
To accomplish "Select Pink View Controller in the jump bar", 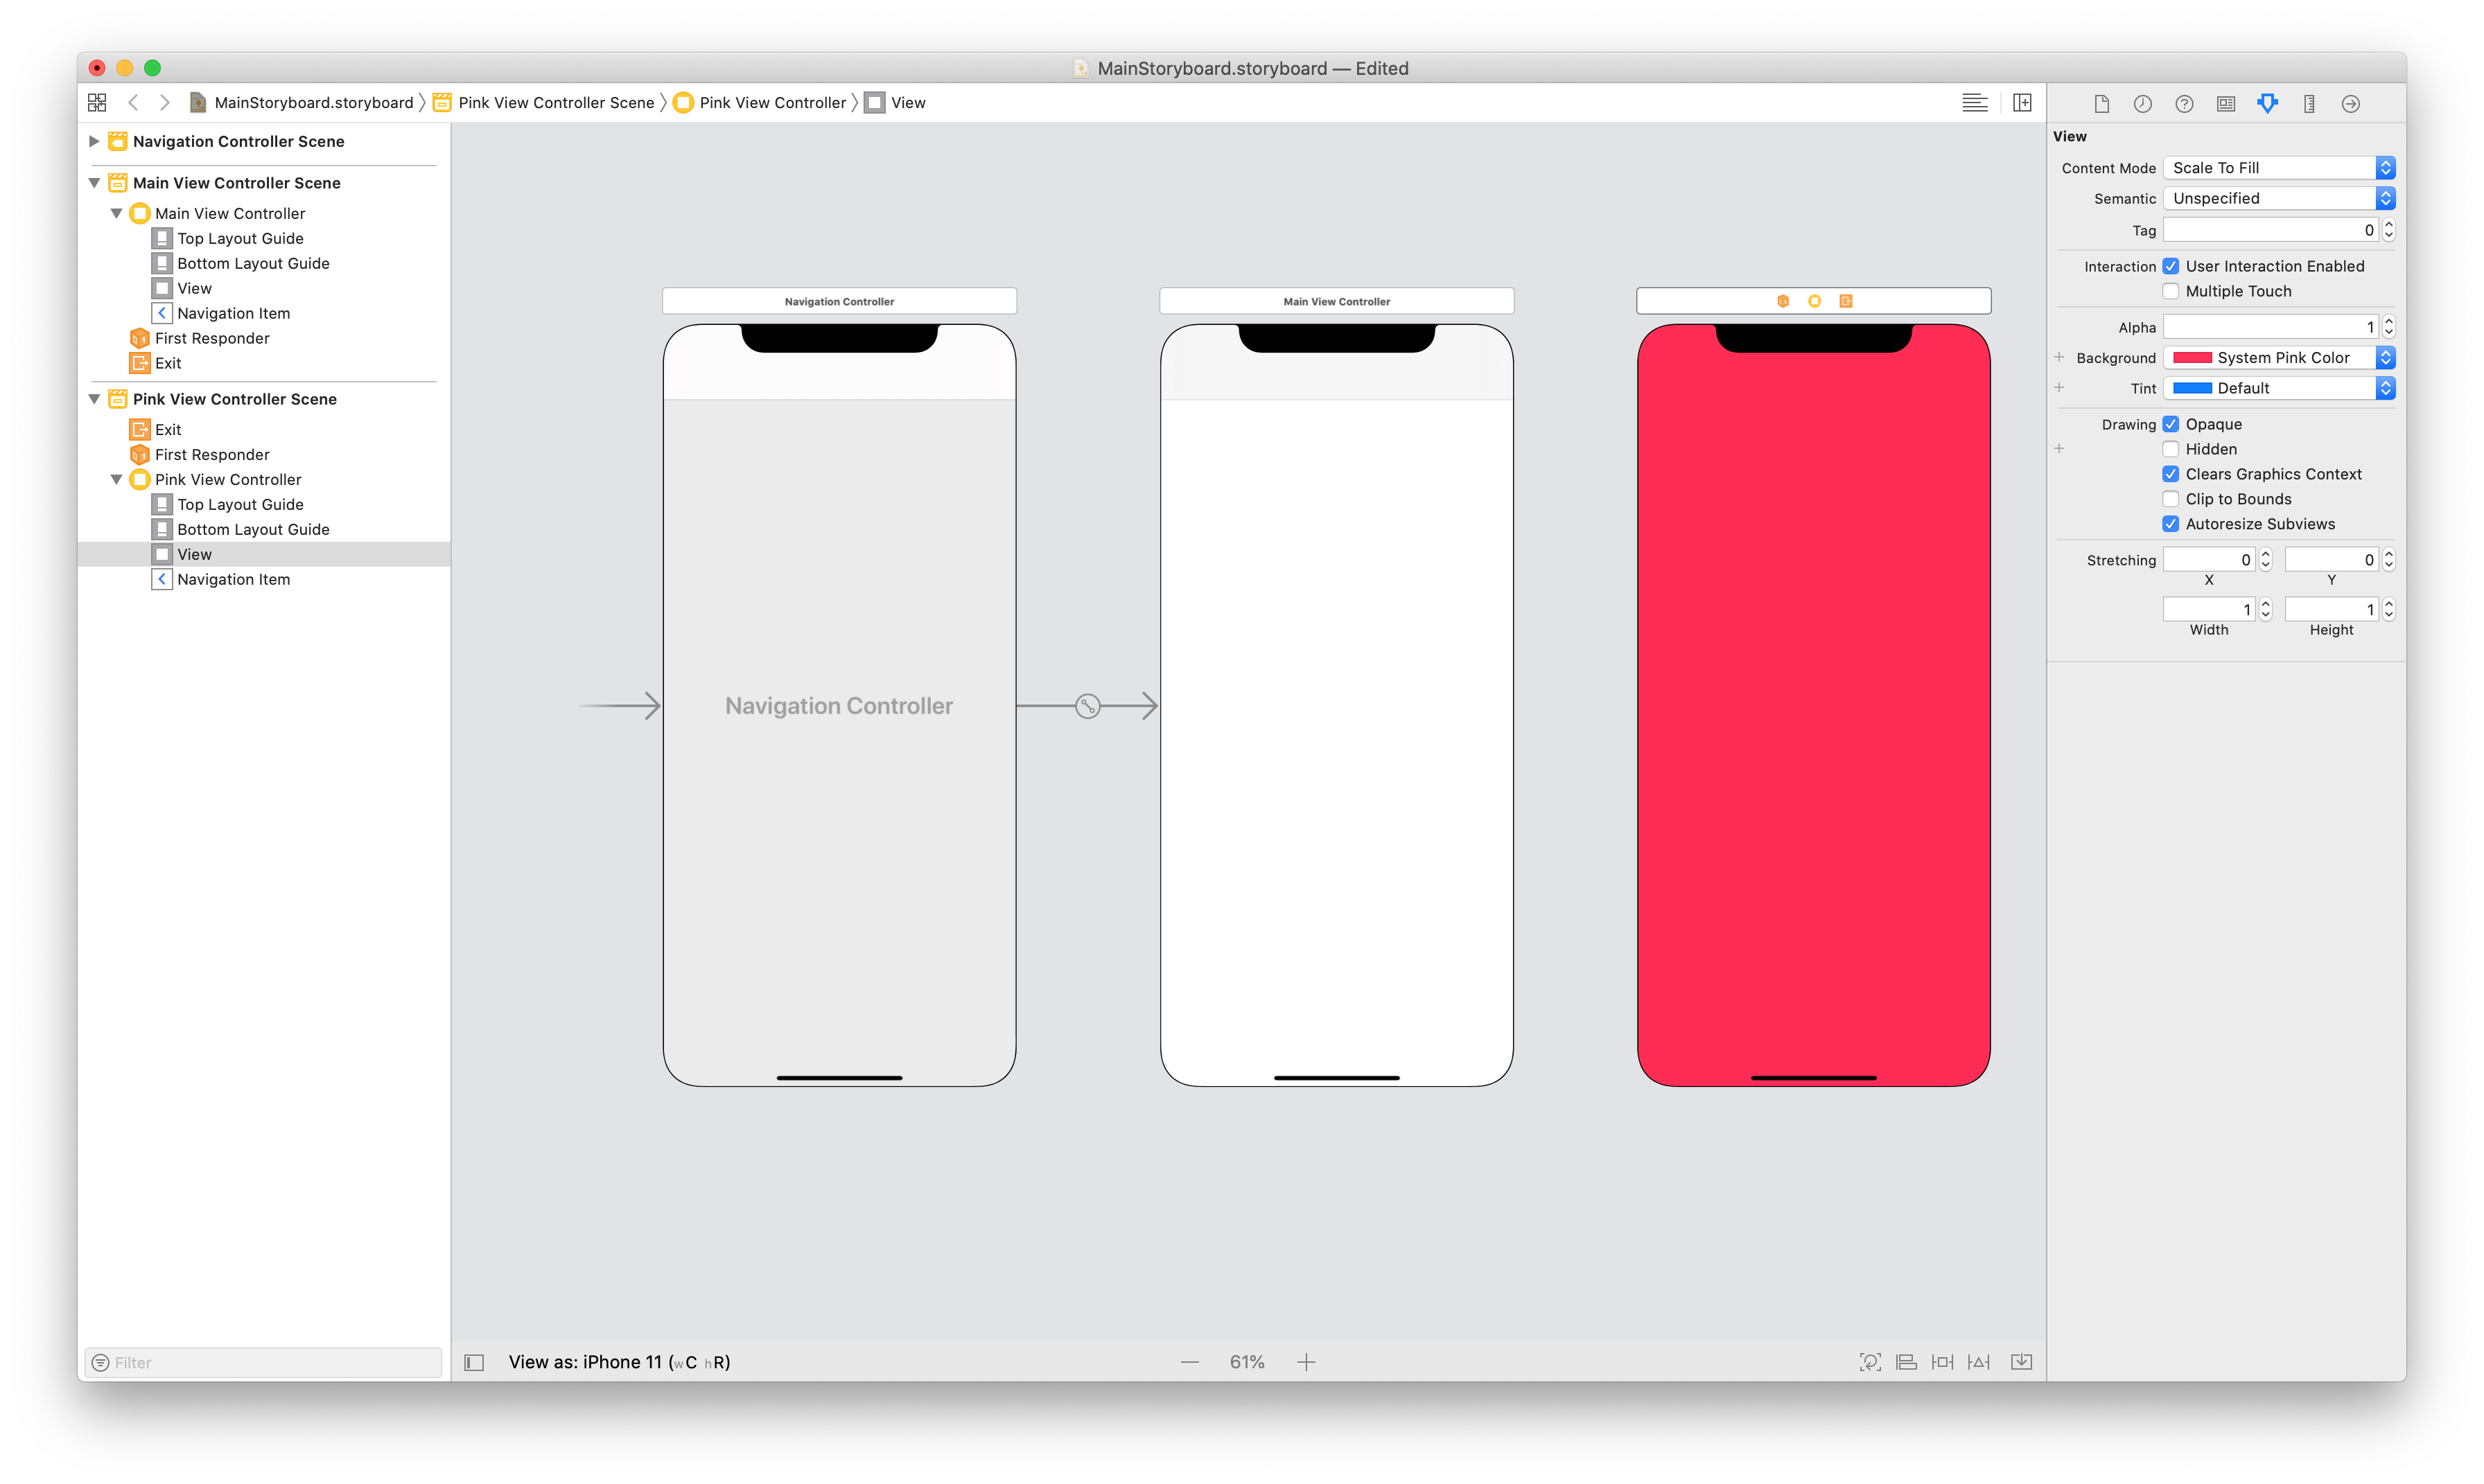I will click(770, 102).
